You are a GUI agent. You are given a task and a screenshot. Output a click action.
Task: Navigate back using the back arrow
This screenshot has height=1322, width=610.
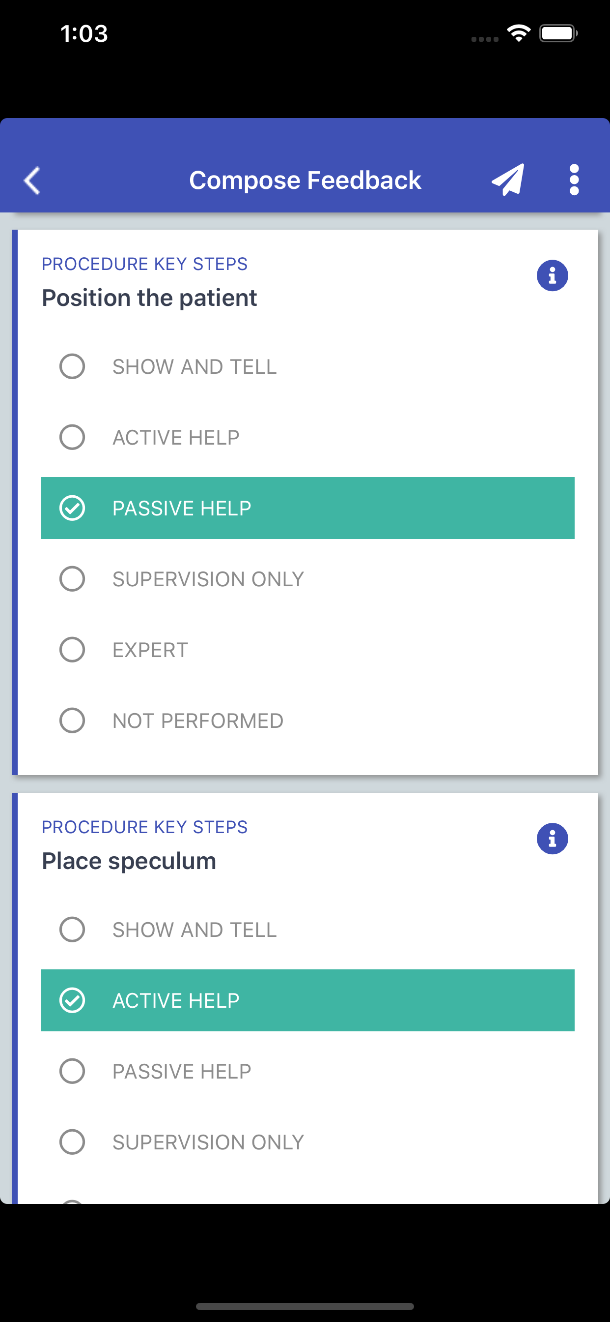32,180
